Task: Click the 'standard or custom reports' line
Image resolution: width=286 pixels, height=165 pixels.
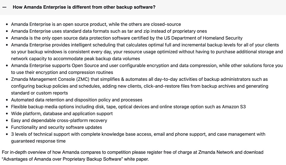Action: click(39, 93)
